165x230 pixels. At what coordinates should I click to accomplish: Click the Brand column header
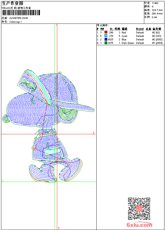click(140, 29)
